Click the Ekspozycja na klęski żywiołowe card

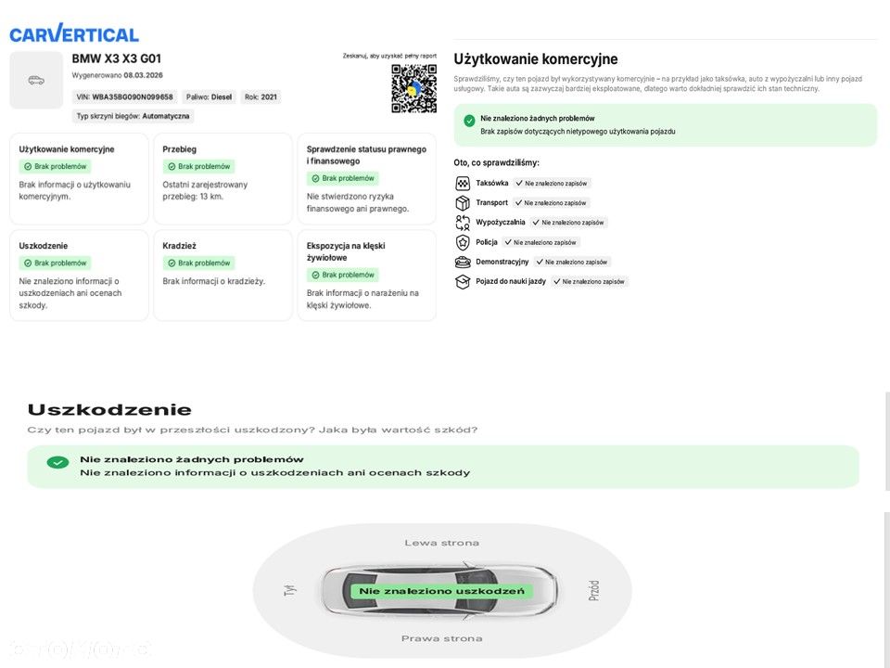pos(366,275)
